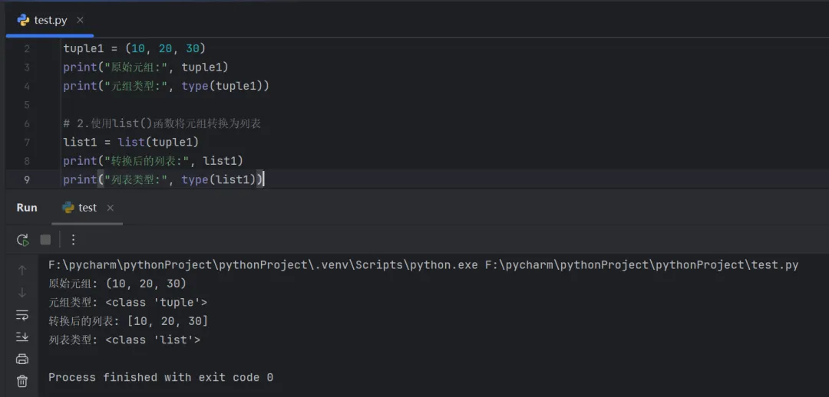The height and width of the screenshot is (397, 829).
Task: Click the up stack trace arrow
Action: 22,270
